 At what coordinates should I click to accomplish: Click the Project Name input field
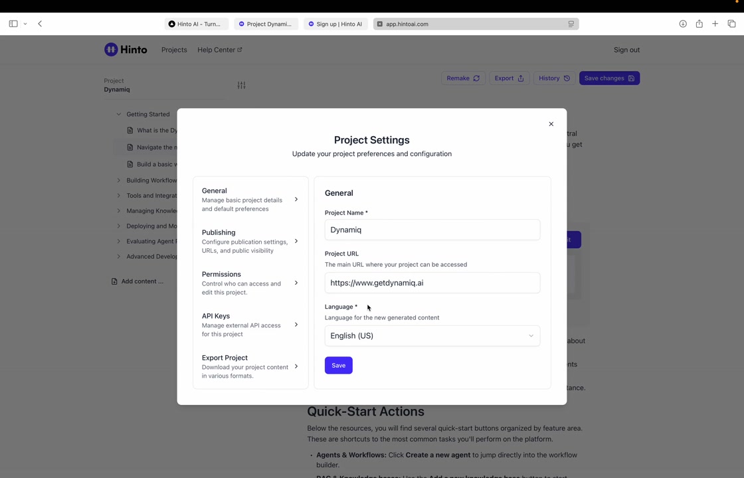tap(432, 230)
